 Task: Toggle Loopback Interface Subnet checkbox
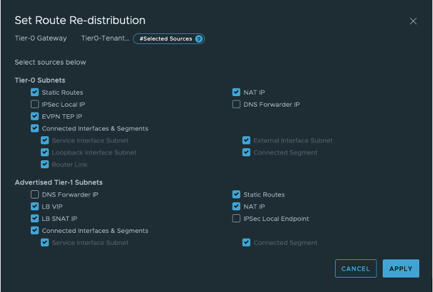tap(45, 153)
